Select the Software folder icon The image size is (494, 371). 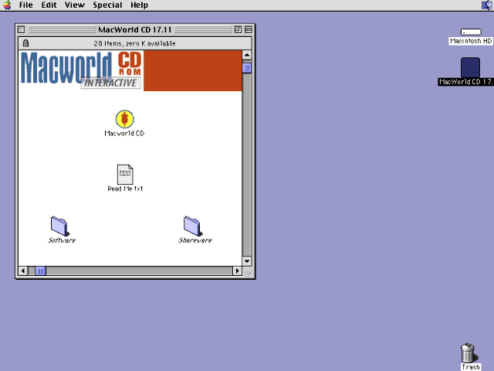coord(59,226)
